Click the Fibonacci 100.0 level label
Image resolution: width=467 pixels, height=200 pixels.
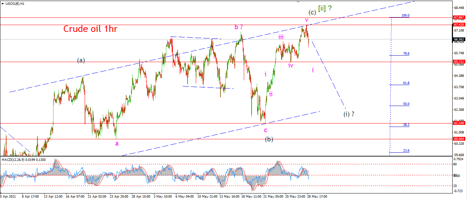click(x=405, y=15)
